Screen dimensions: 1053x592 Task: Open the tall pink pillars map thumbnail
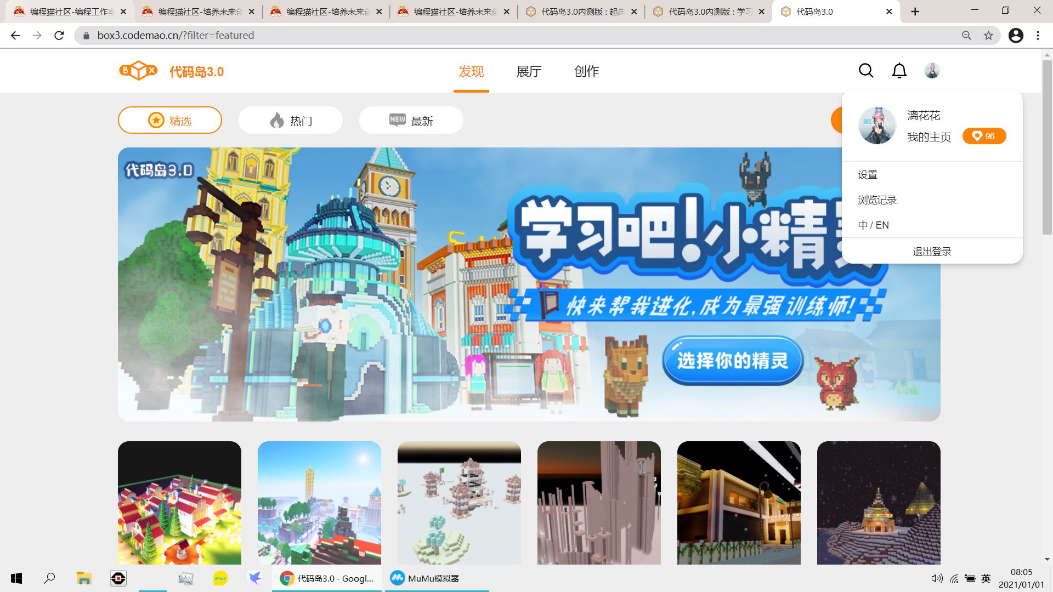[599, 503]
